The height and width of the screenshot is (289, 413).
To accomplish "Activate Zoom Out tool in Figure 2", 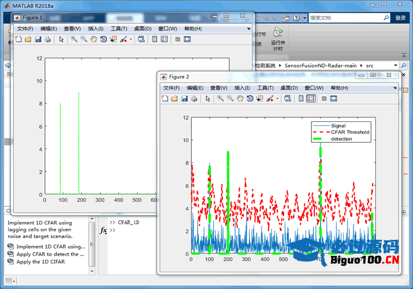I will coord(230,98).
